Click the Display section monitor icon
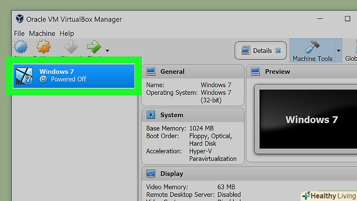Image resolution: width=357 pixels, height=201 pixels. 151,174
